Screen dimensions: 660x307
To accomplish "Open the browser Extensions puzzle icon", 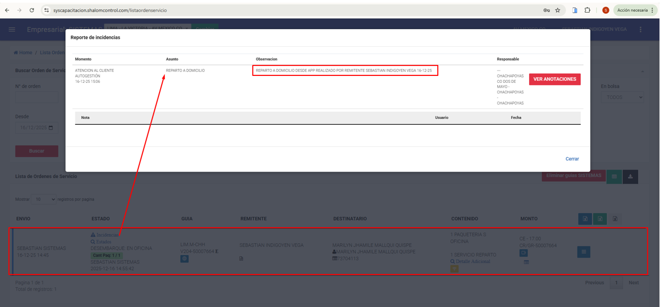I will pyautogui.click(x=587, y=10).
